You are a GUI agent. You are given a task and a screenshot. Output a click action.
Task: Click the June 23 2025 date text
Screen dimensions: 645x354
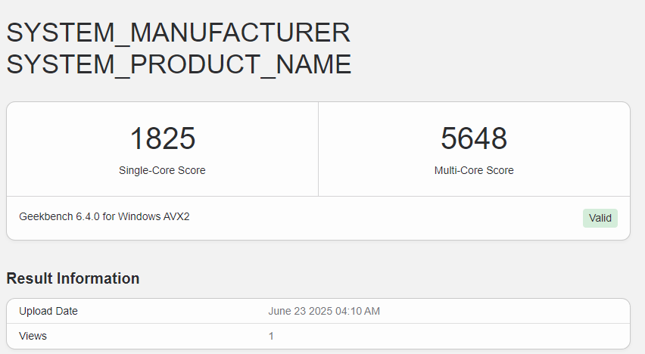coord(299,311)
